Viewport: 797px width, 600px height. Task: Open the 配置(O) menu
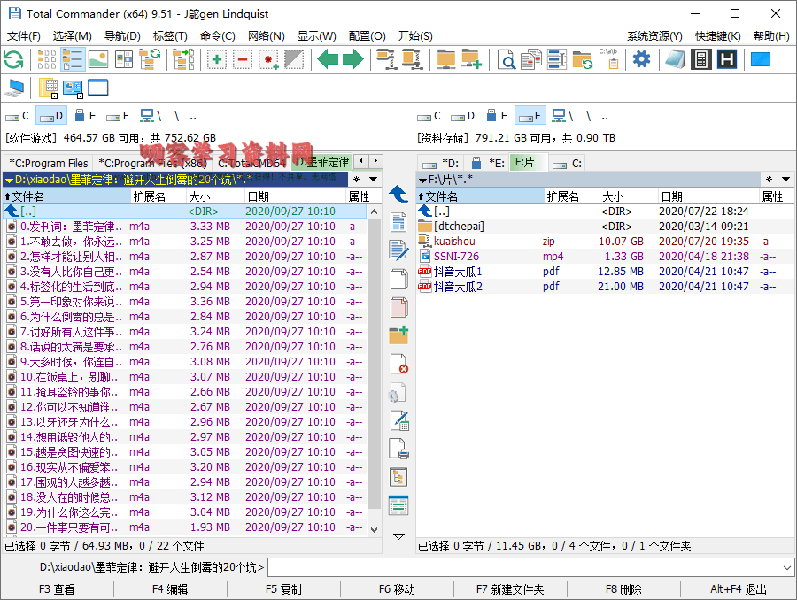tap(367, 36)
